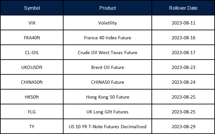
Task: Select the CHINA50ft symbol cell
Action: coord(32,82)
